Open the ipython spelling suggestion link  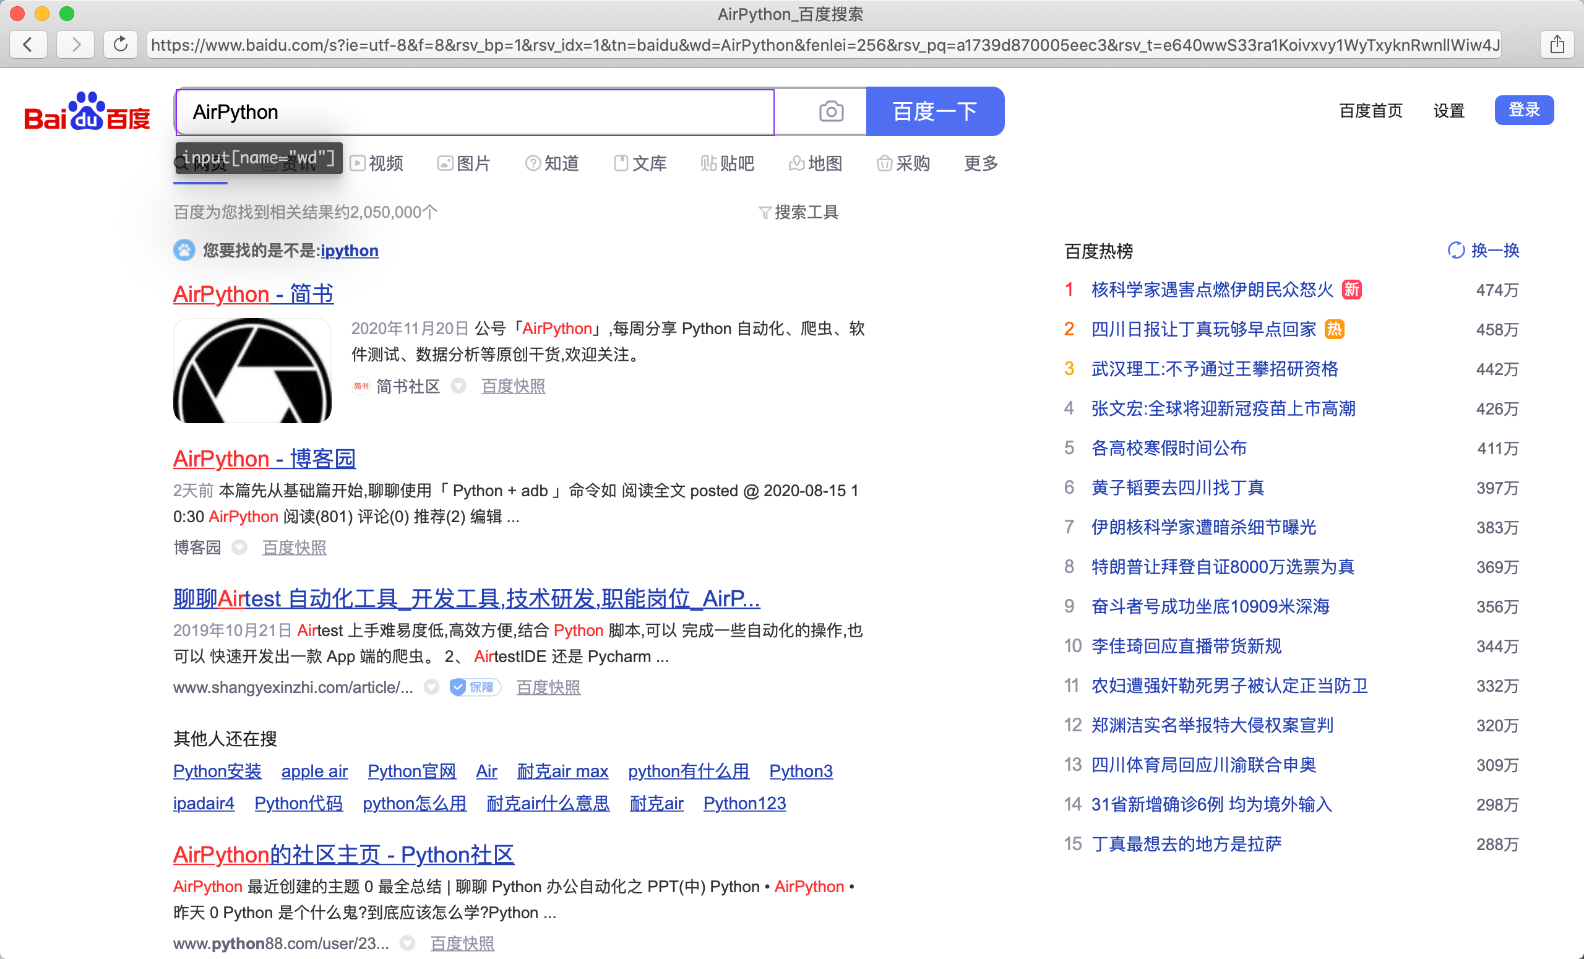(349, 251)
